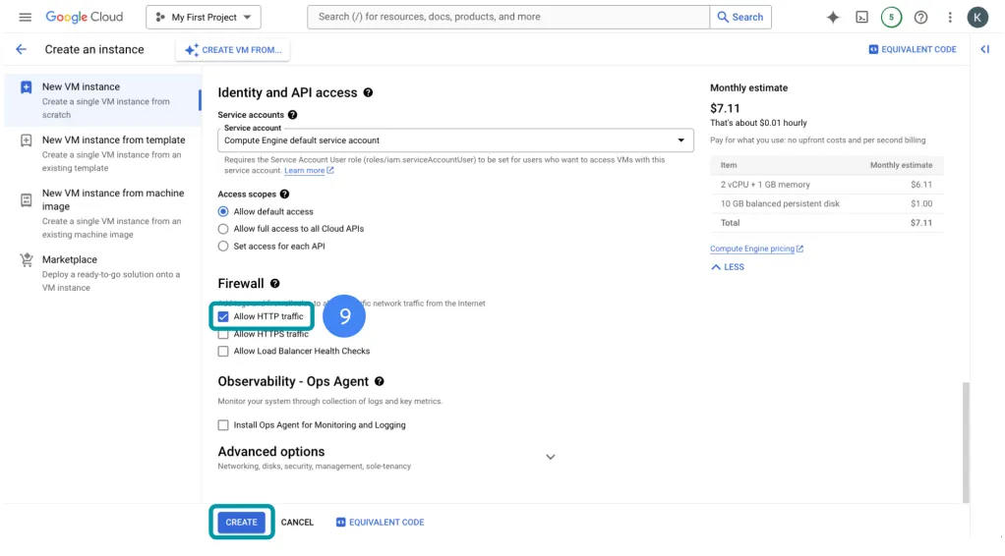This screenshot has width=1005, height=556.
Task: Enable Install Ops Agent for Monitoring and Logging
Action: (223, 425)
